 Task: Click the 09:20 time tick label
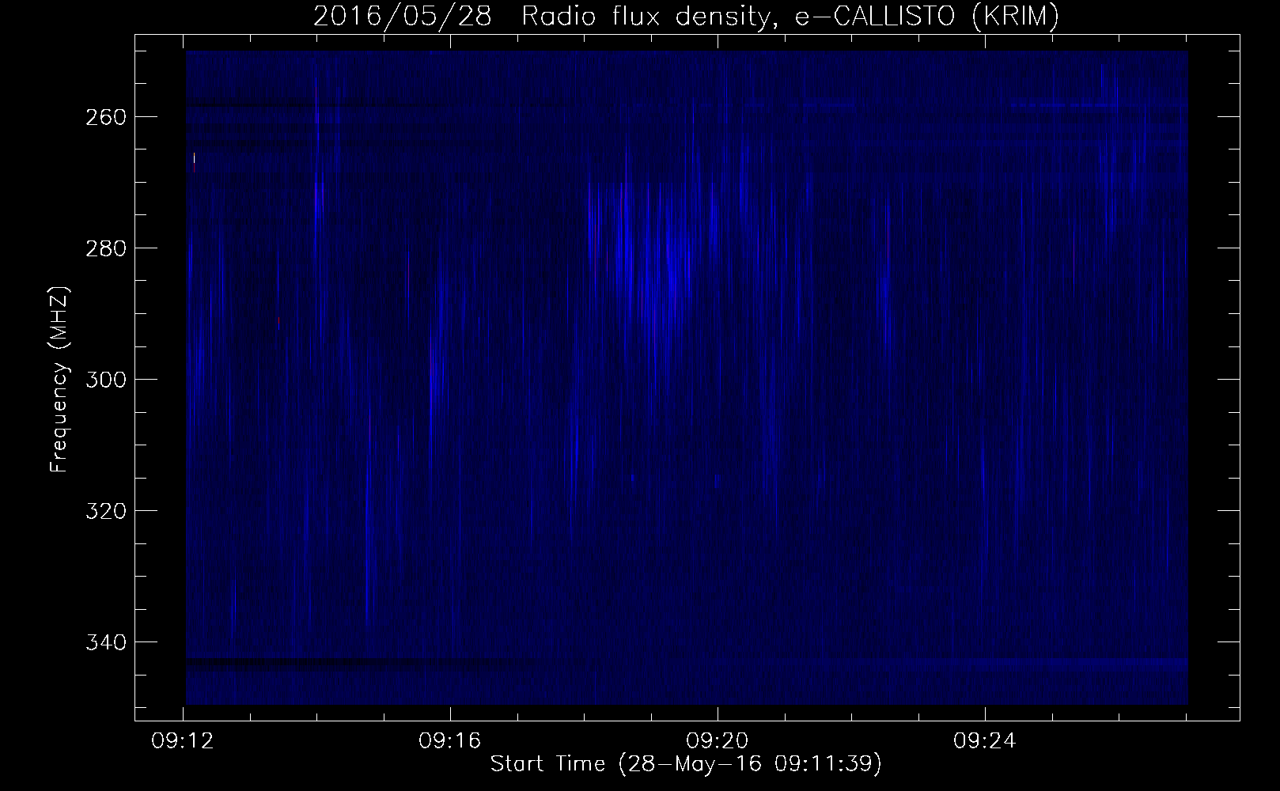coord(718,742)
